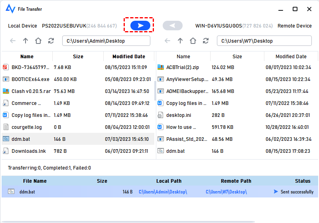
Task: Open remote path link C:\Users\W7\Desktop\
Action: [x=226, y=191]
